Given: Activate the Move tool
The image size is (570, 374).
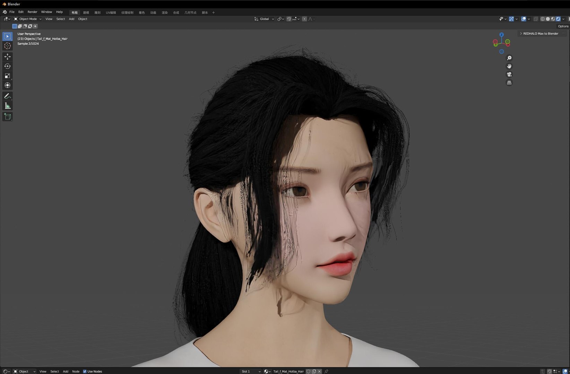Looking at the screenshot, I should tap(7, 56).
